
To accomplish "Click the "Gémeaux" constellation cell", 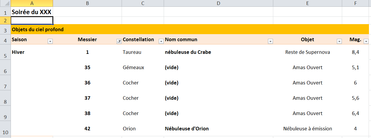I will pos(133,67).
